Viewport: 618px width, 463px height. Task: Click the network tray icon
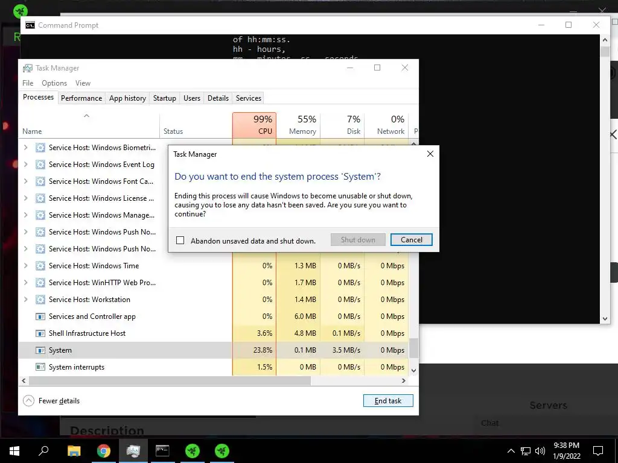[x=526, y=451]
